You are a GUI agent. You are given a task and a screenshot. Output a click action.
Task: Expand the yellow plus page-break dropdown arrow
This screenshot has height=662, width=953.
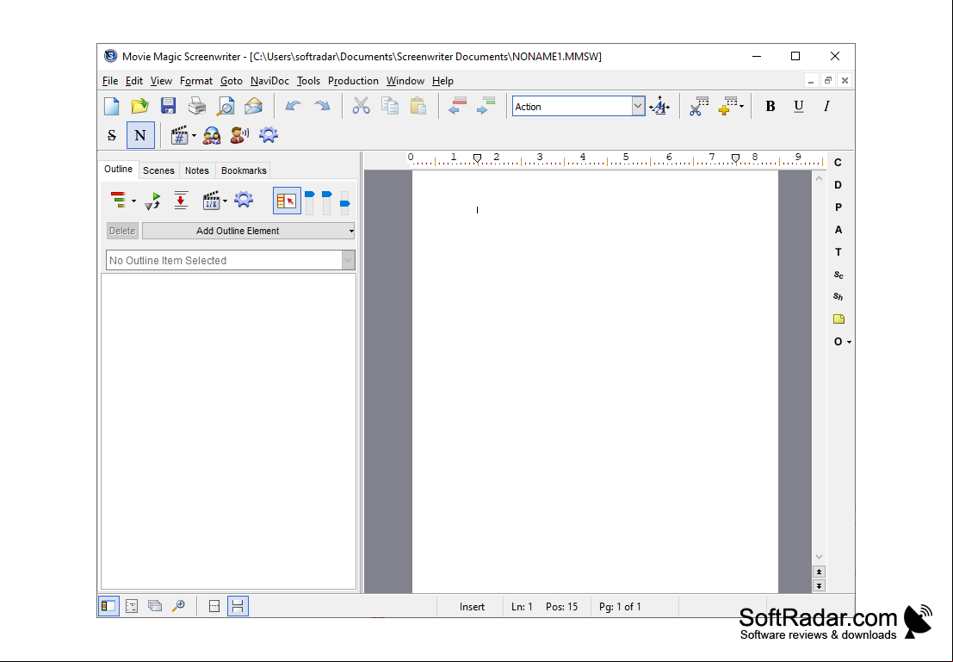click(741, 107)
